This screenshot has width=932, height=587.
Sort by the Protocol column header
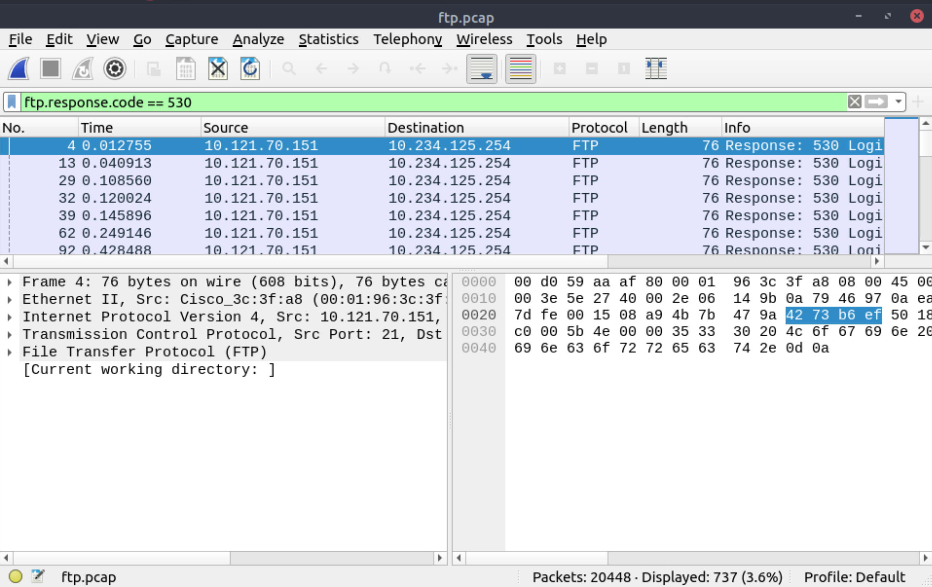pyautogui.click(x=604, y=127)
